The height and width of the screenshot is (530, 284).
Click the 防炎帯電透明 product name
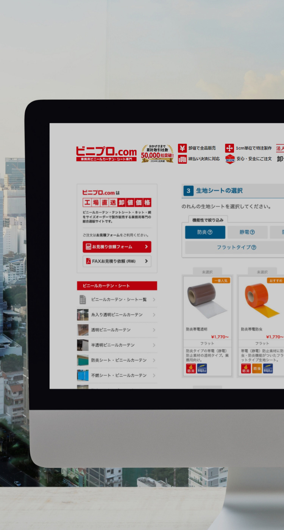click(197, 329)
